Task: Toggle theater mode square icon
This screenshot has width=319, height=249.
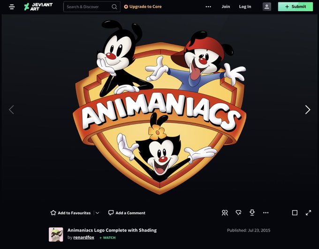Action: [x=295, y=213]
